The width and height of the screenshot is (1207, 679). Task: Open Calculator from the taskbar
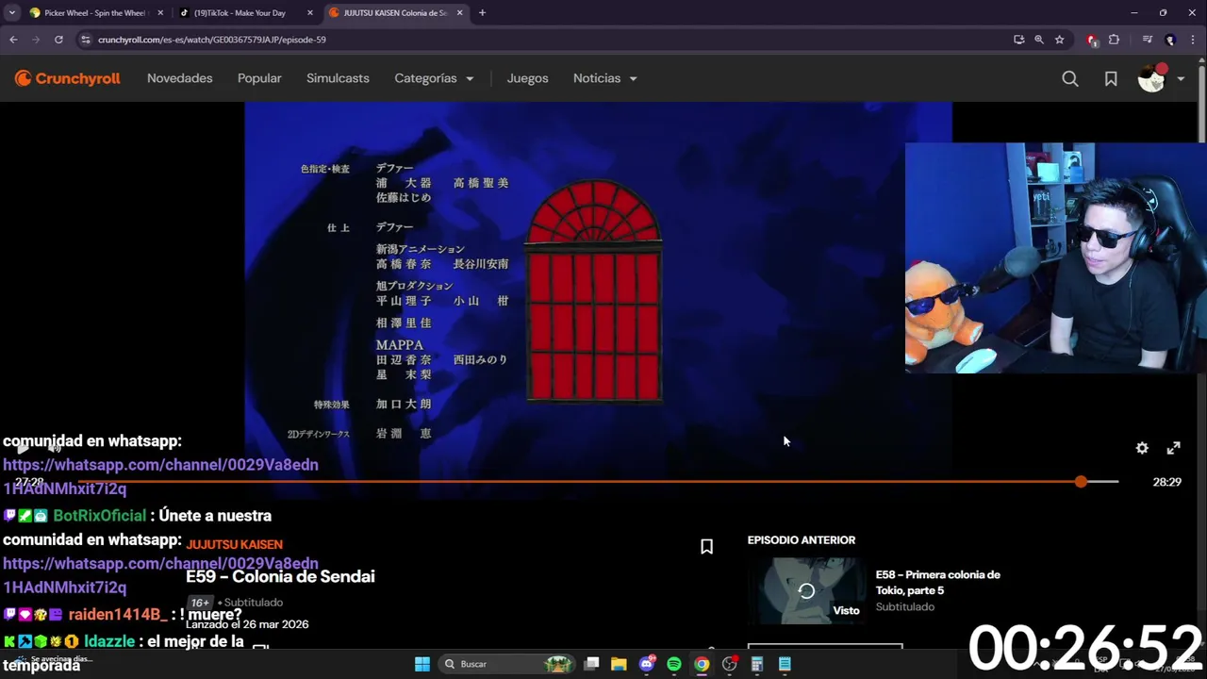click(756, 664)
